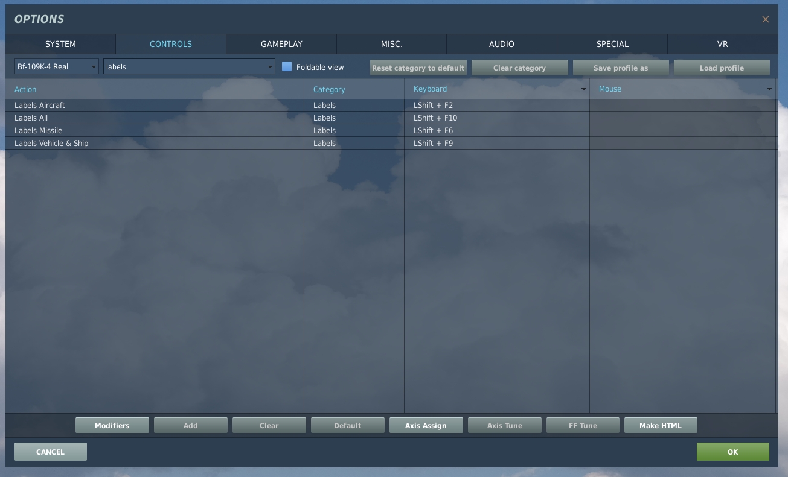
Task: Click Save profile as button
Action: pos(621,68)
